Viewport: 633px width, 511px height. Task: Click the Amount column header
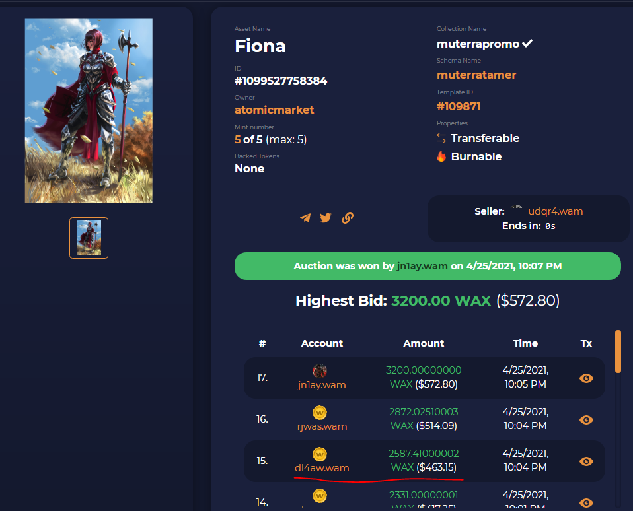pos(424,343)
